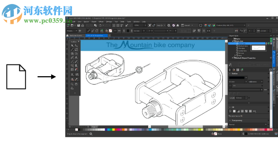Select the Table tool in Toolbox
The image size is (278, 147).
pos(72,70)
